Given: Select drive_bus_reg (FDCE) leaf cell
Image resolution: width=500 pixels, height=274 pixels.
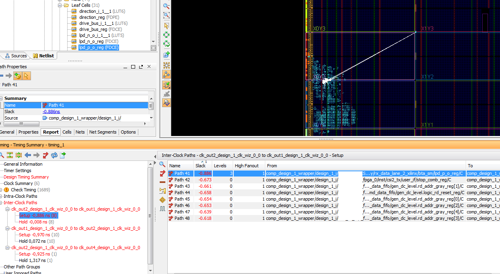Looking at the screenshot, I should (x=100, y=29).
